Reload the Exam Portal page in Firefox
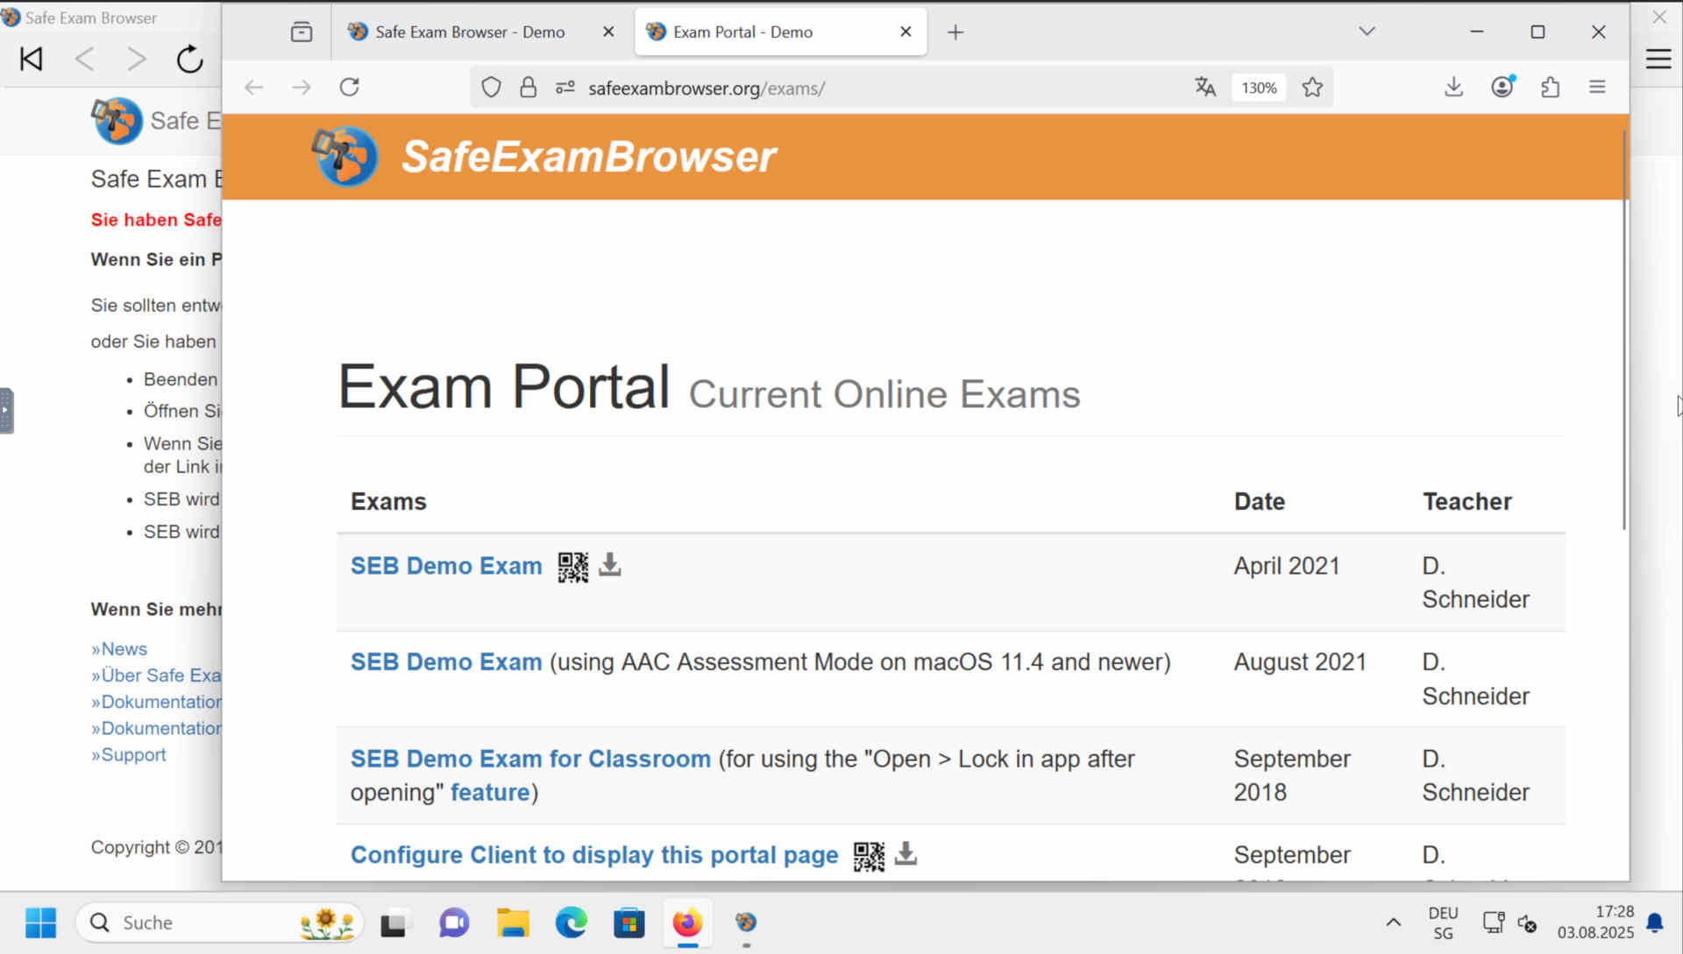 click(350, 88)
